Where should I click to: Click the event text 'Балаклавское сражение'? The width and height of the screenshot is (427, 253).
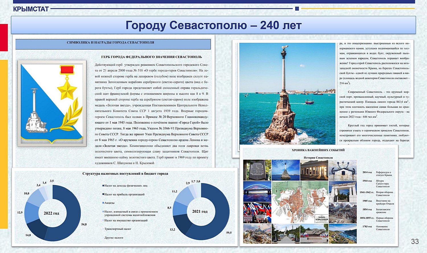383,211
